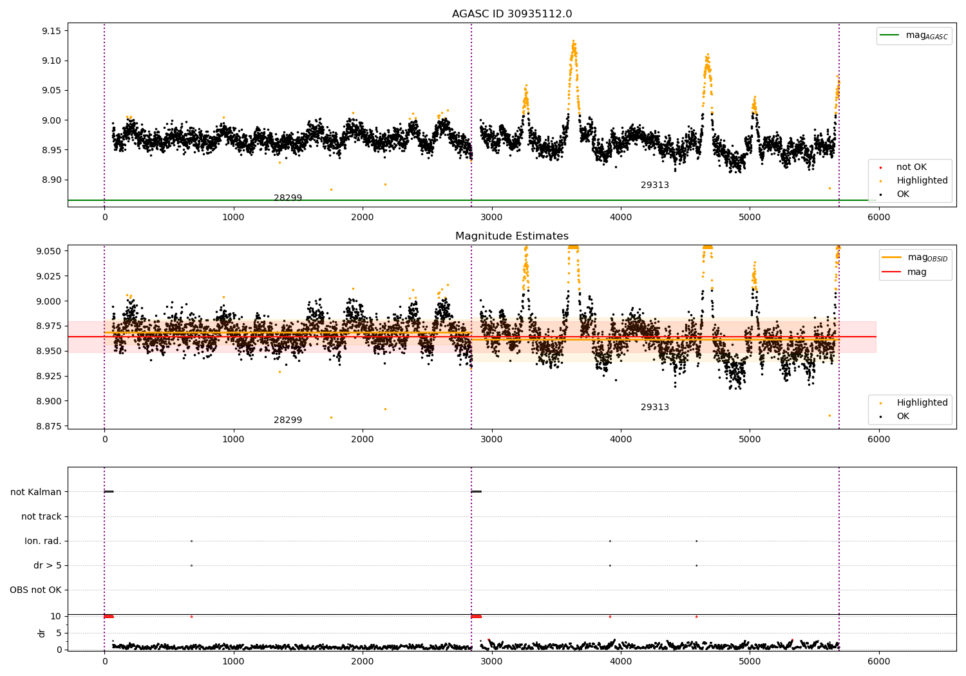The height and width of the screenshot is (676, 966).
Task: Click OBSID label 28299 in the Magnitude Estimates plot
Action: pyautogui.click(x=288, y=420)
